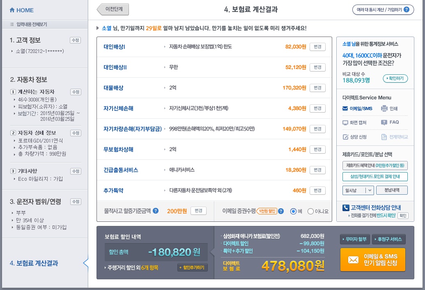Go back with 이전단계 button
Viewport: 425px width, 290px height.
(x=113, y=9)
